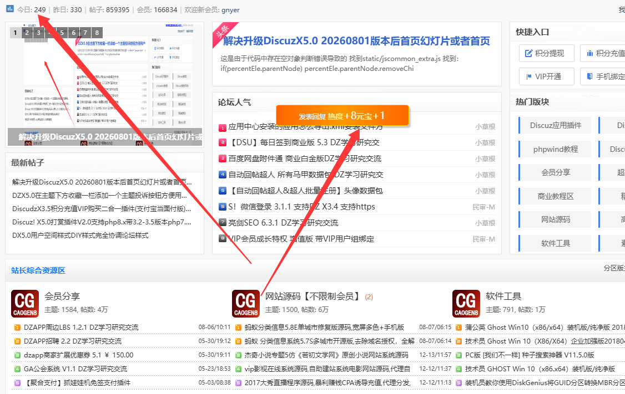Screen dimensions: 625x394
Task: Click the slideshow preview image
Action: (x=105, y=85)
